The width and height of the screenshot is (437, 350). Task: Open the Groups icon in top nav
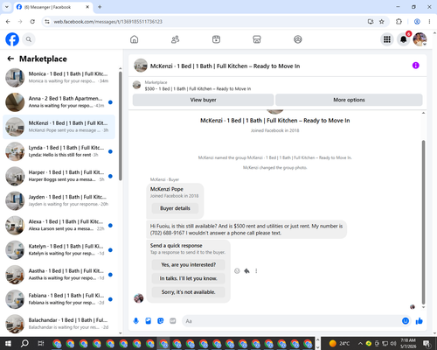coord(298,39)
